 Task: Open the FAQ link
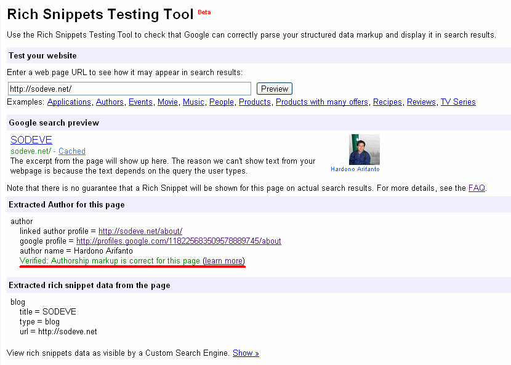coord(477,188)
